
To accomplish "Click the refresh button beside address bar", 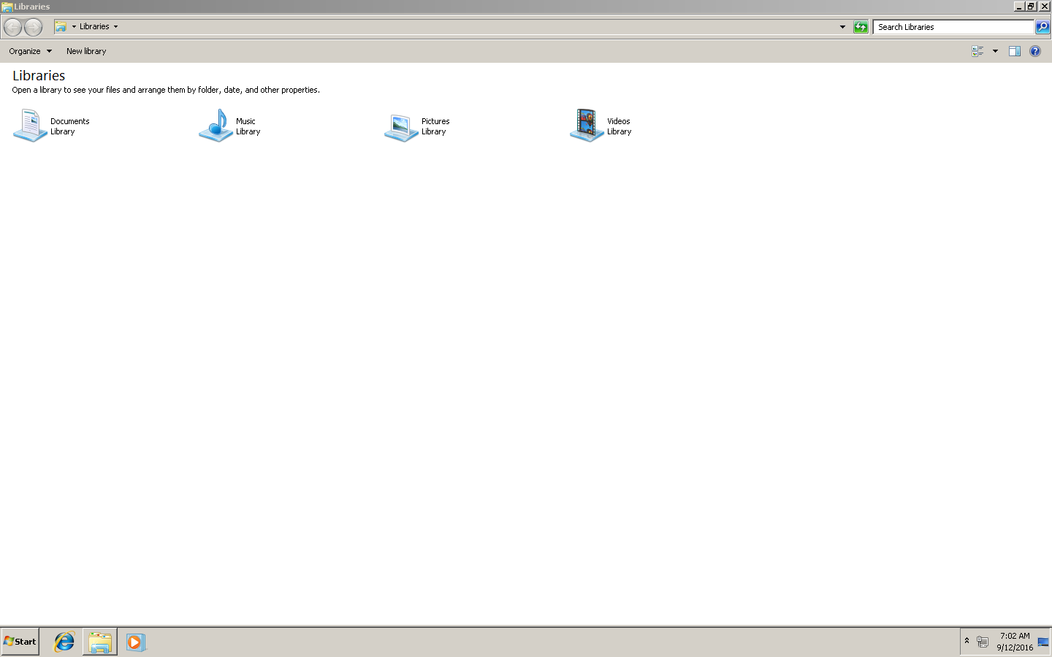I will pyautogui.click(x=861, y=27).
